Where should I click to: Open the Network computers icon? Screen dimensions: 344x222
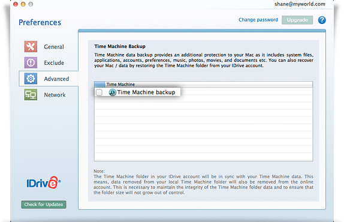31,95
